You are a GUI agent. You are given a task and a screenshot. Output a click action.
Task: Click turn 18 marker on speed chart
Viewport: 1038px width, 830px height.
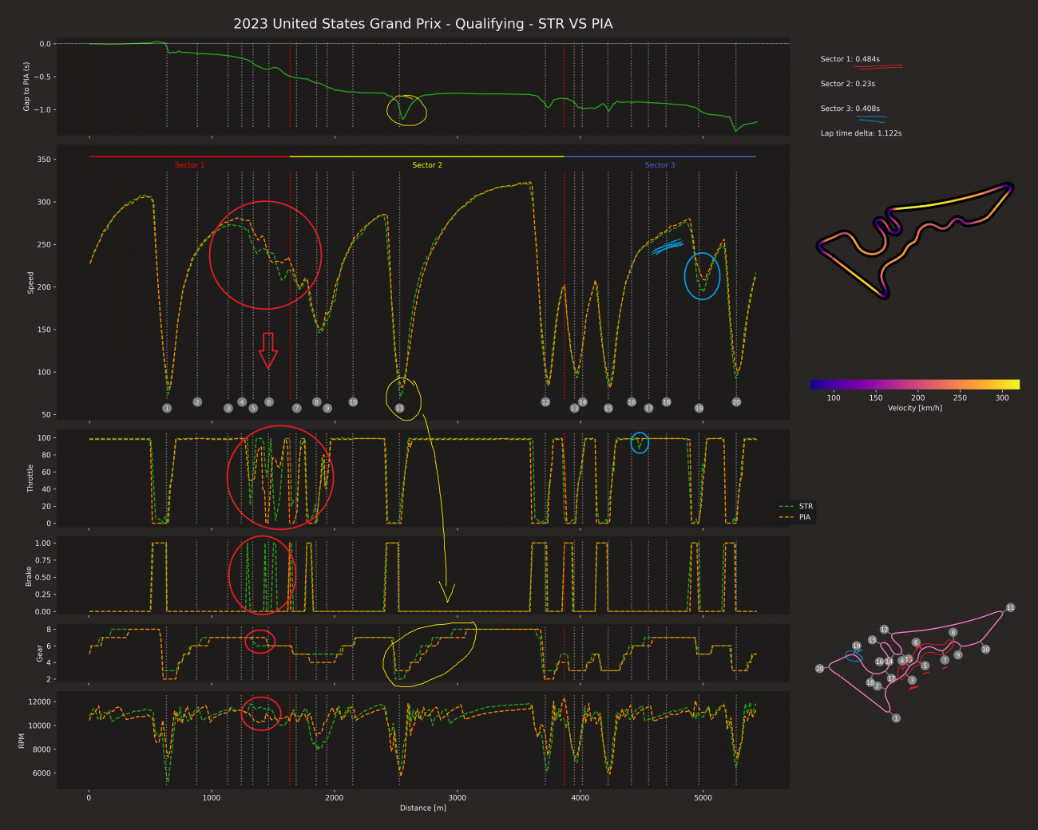[667, 402]
